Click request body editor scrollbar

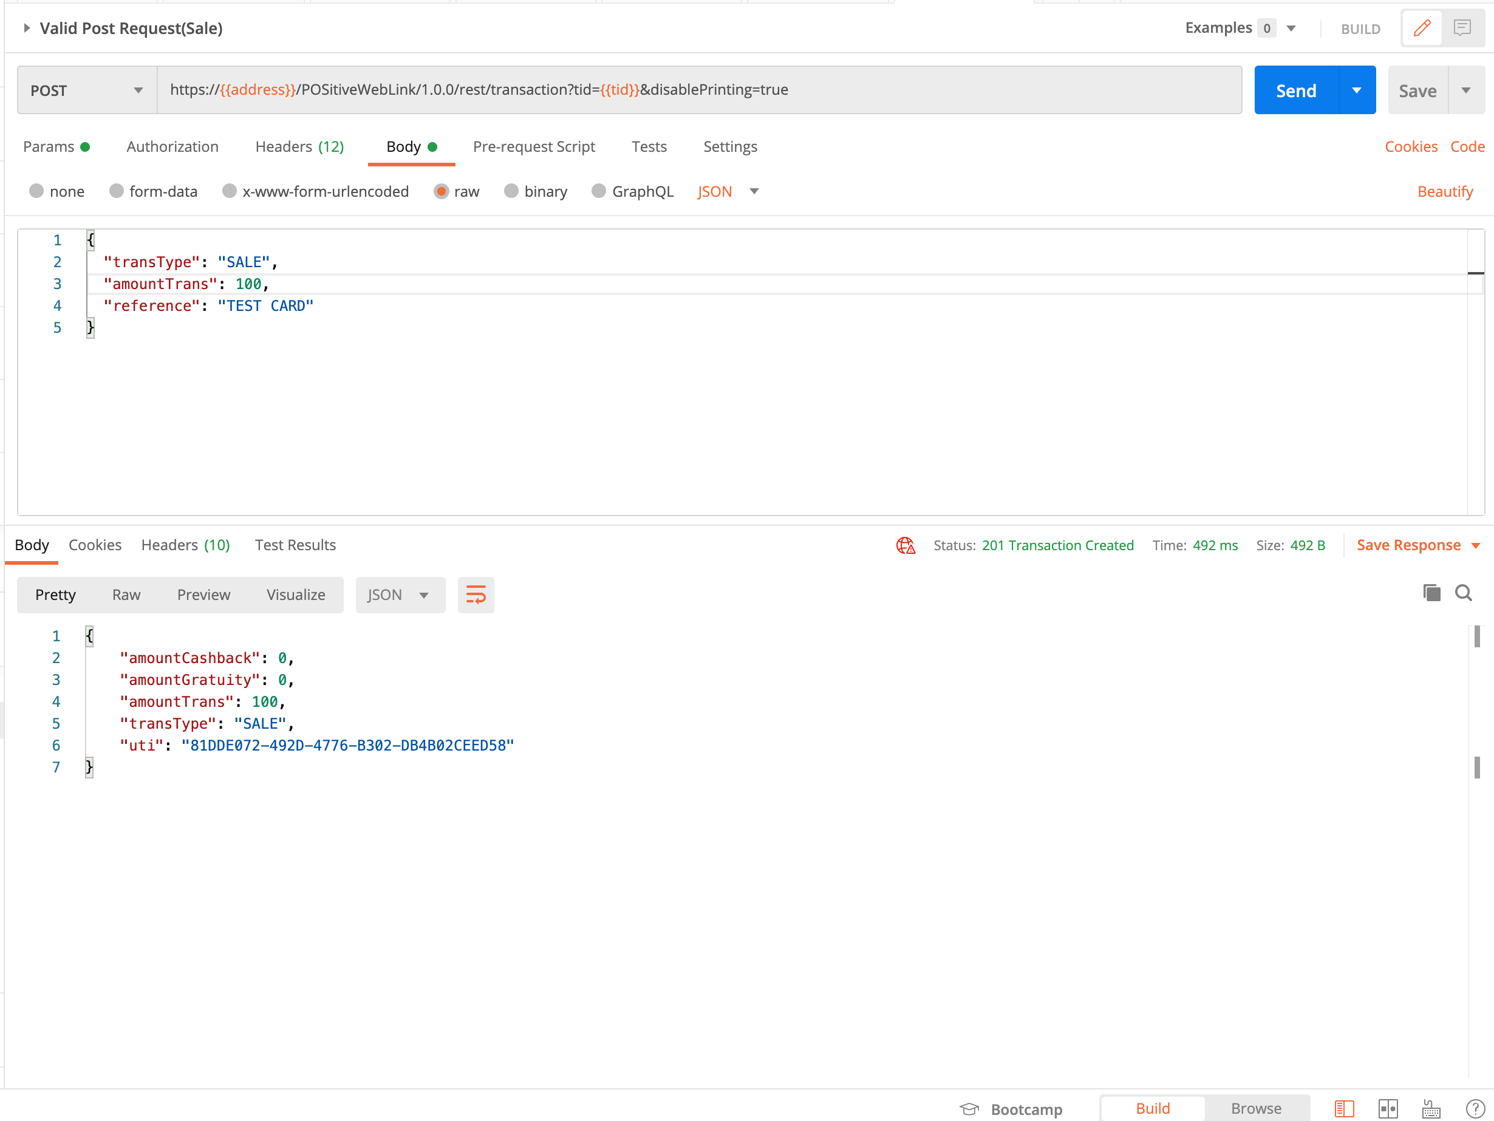click(x=1475, y=372)
